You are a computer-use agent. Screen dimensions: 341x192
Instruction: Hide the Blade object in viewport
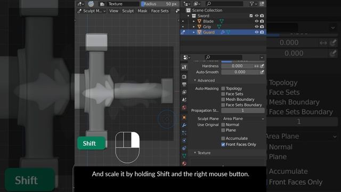click(257, 21)
